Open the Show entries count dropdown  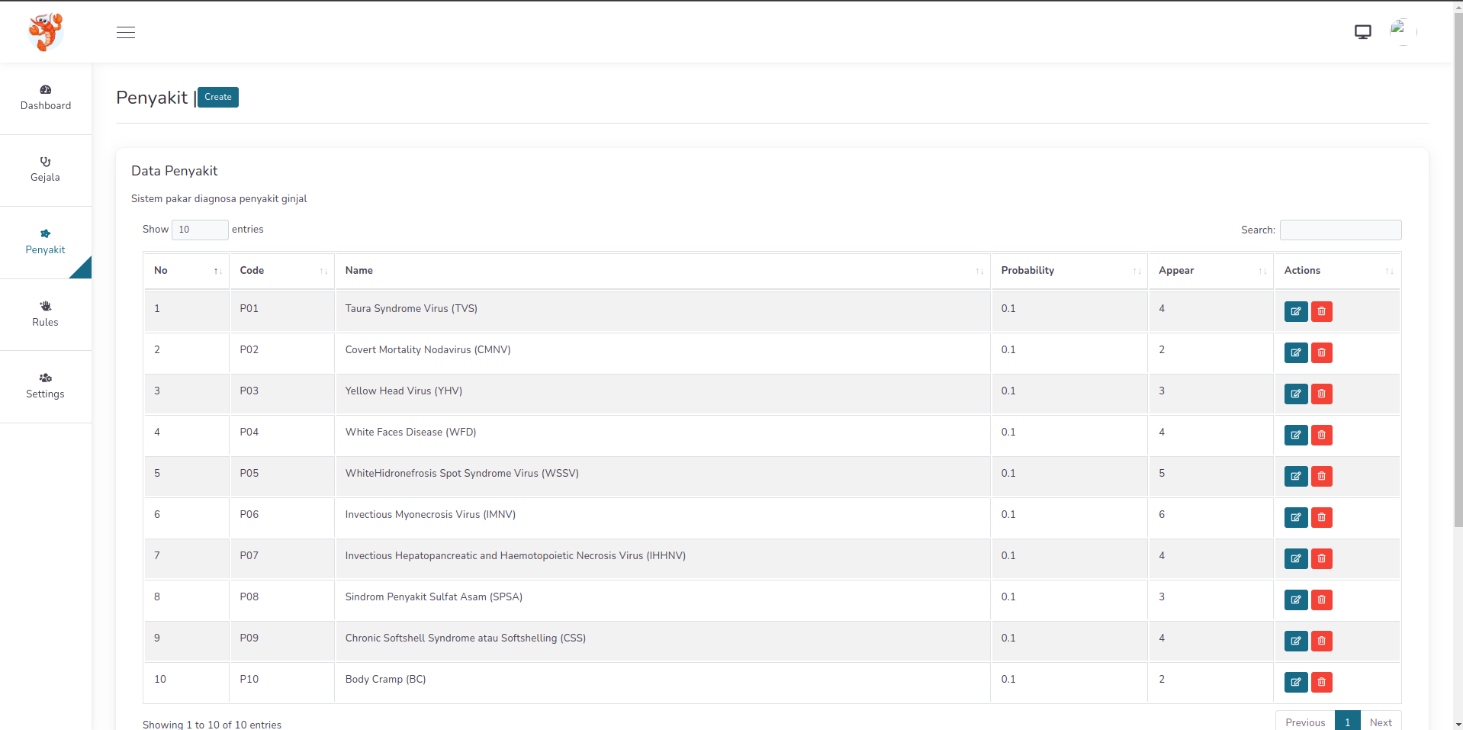point(200,230)
